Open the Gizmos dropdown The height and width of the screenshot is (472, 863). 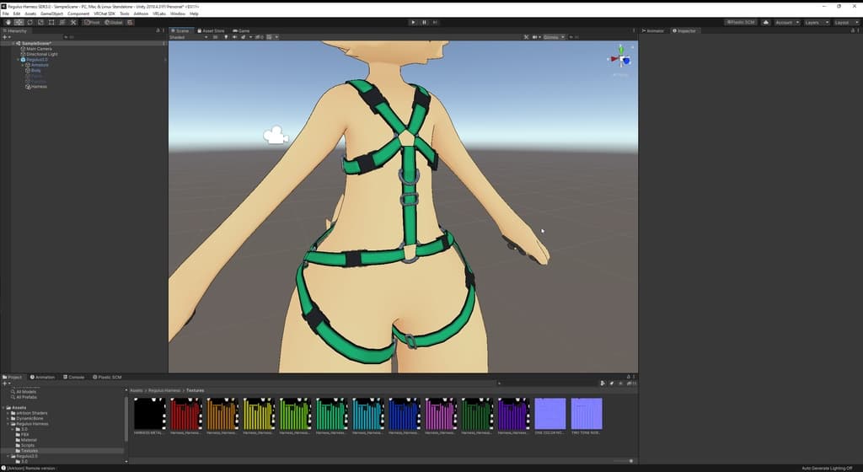(x=553, y=37)
